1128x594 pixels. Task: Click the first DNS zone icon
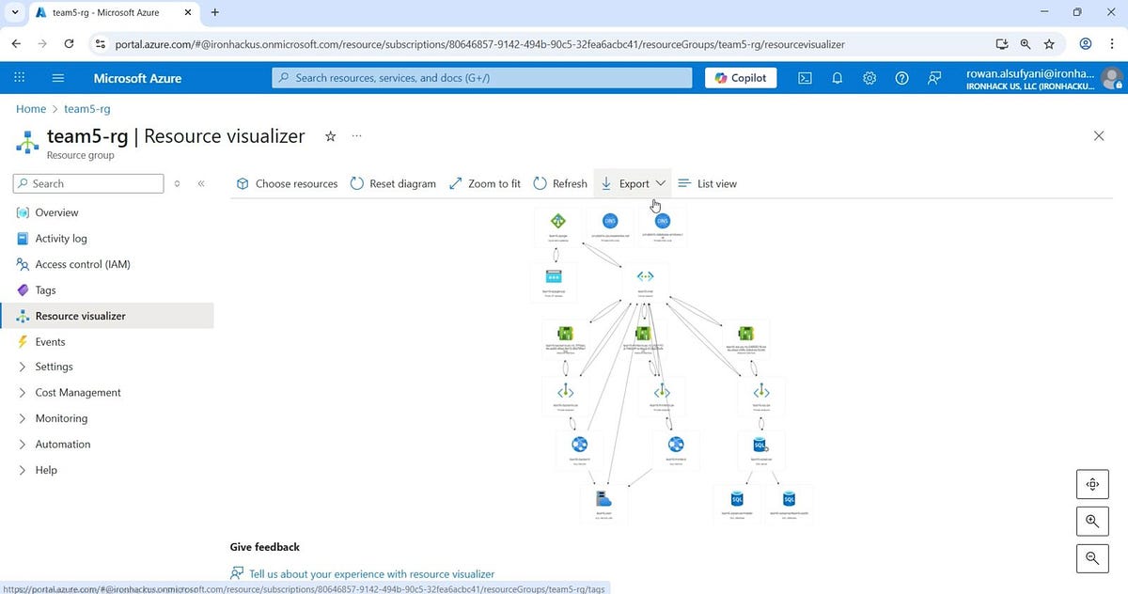coord(610,221)
